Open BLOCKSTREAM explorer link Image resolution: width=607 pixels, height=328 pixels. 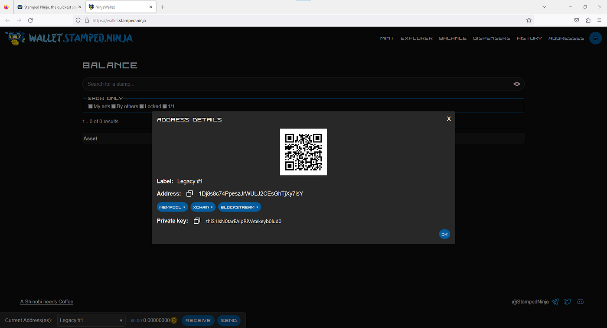(239, 207)
